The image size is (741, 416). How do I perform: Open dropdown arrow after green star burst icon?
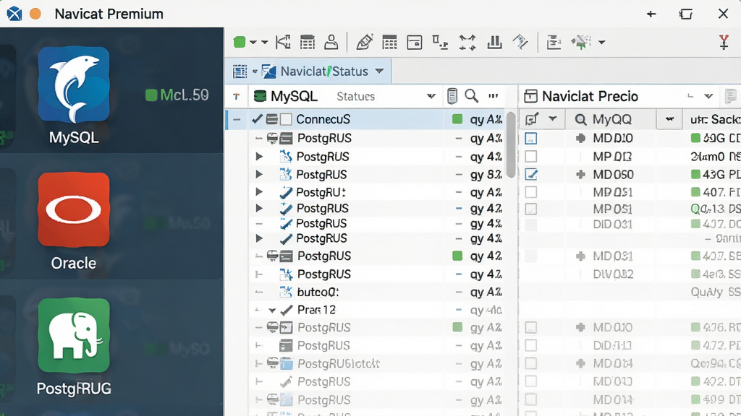(x=601, y=43)
